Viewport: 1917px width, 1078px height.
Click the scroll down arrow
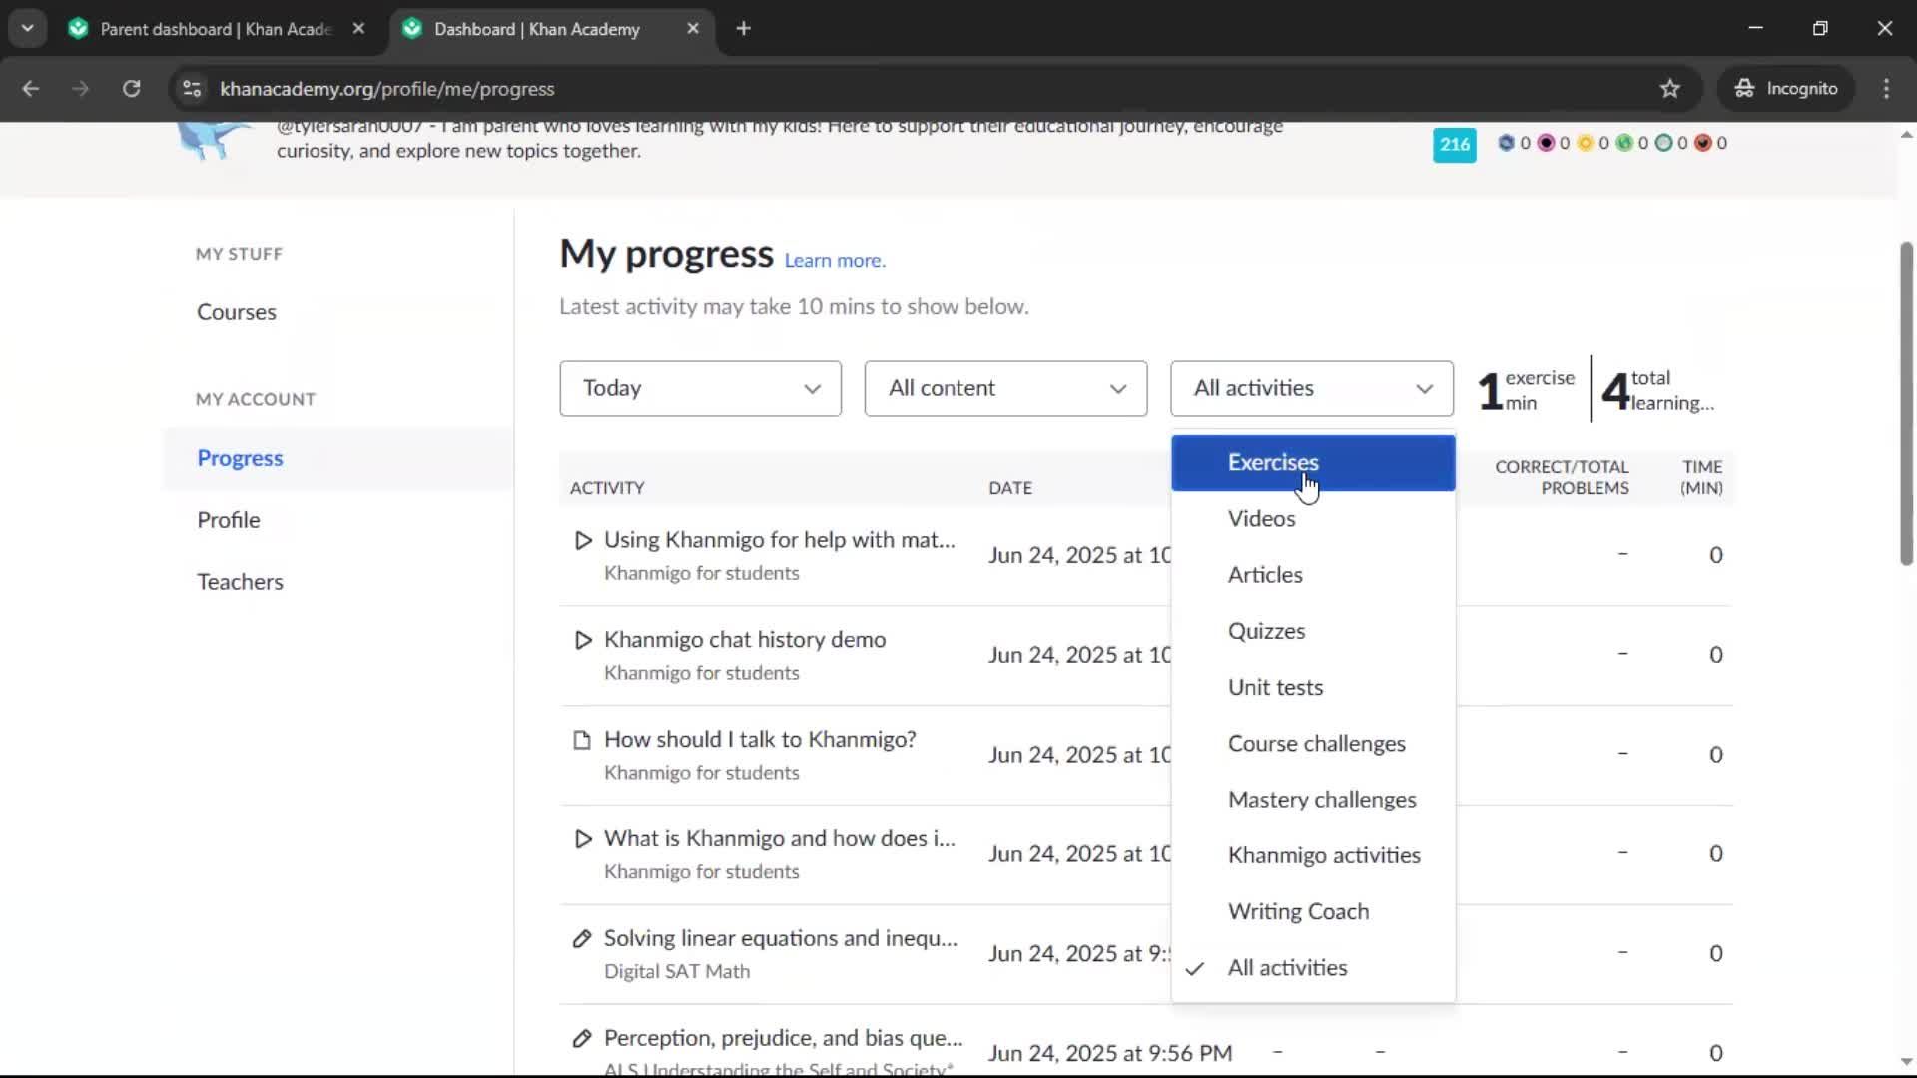(1906, 1061)
